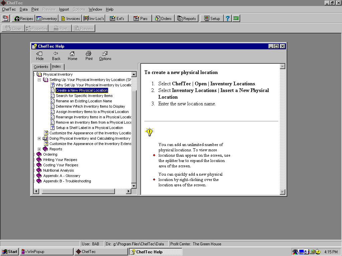Open Setup a Shelf Label topic

[90, 128]
